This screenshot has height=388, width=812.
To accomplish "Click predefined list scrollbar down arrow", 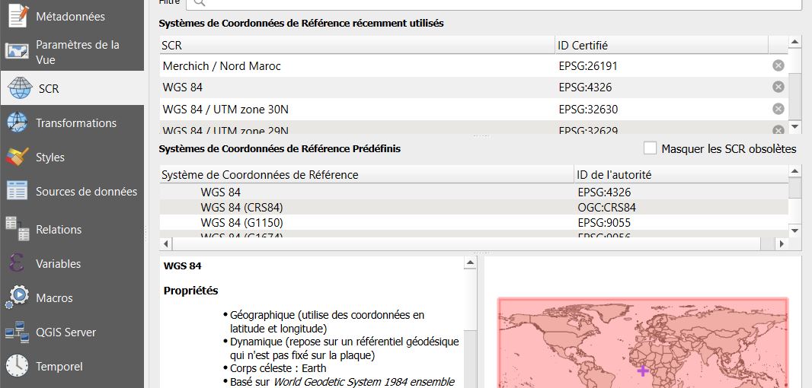I will click(795, 231).
